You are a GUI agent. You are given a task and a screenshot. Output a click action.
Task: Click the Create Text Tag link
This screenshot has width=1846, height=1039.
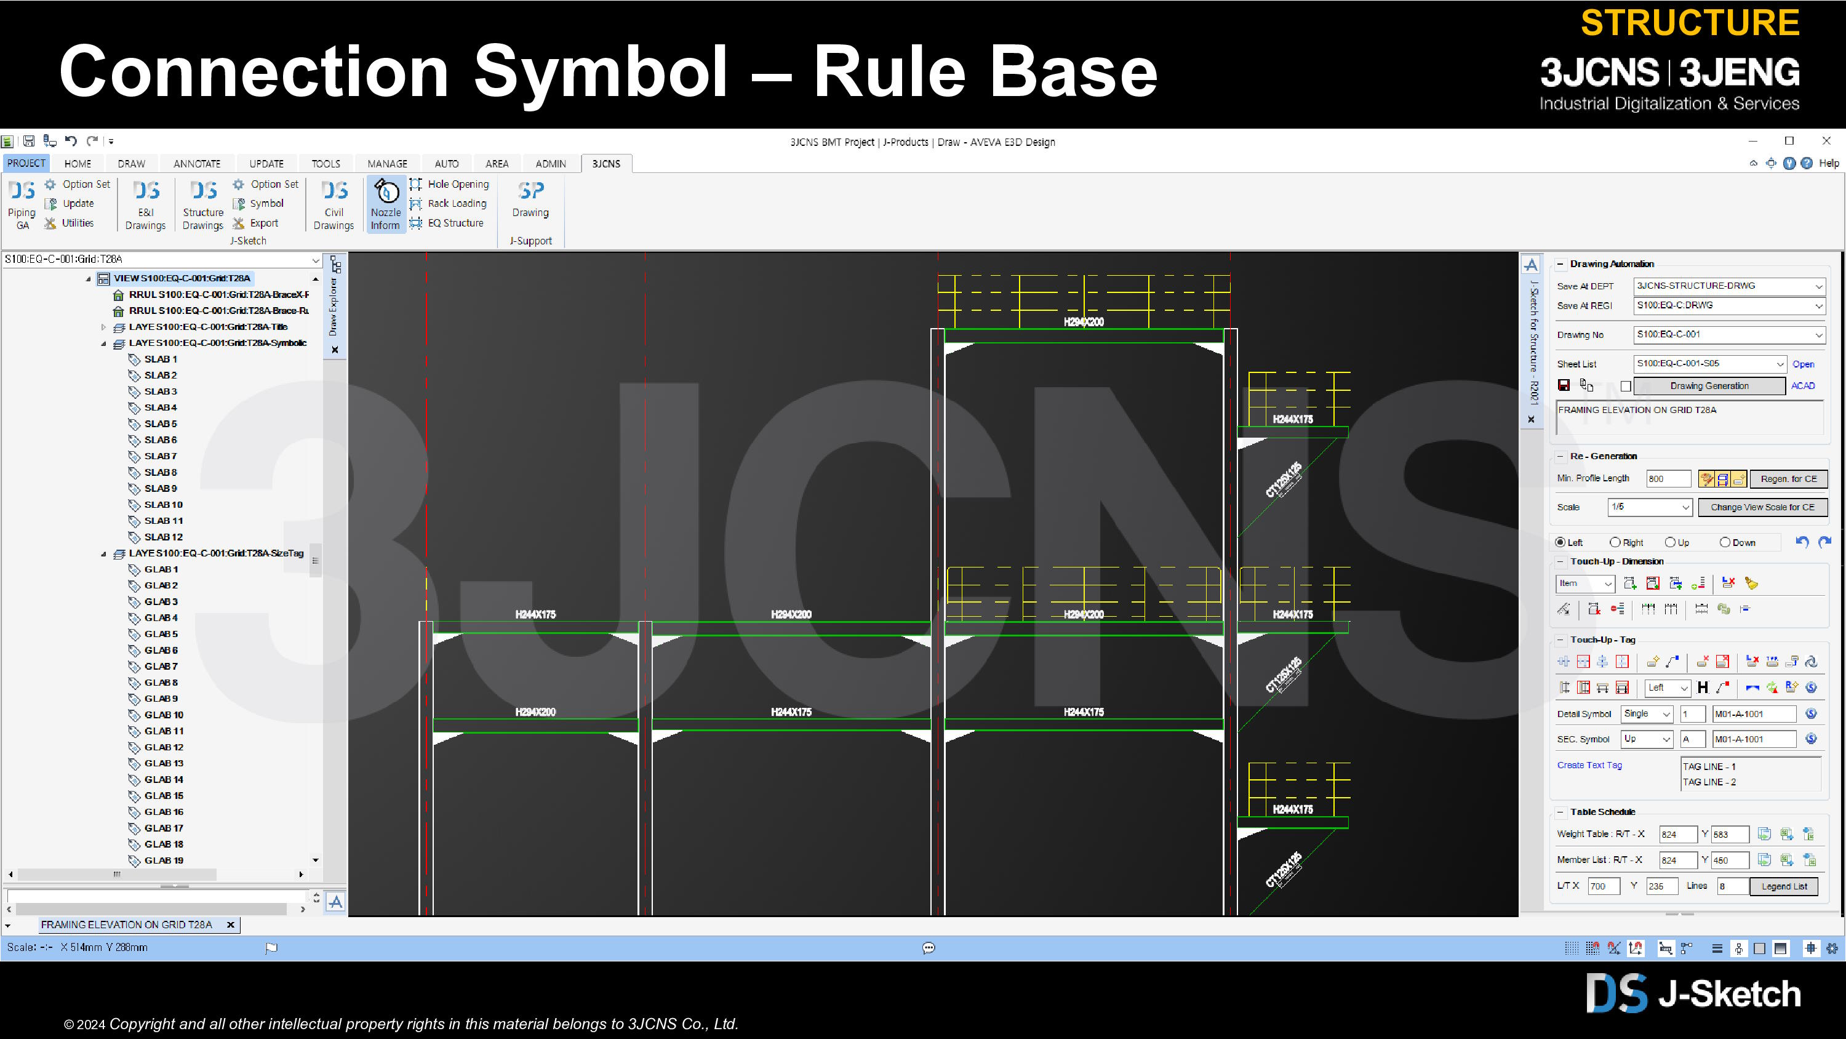[x=1589, y=765]
